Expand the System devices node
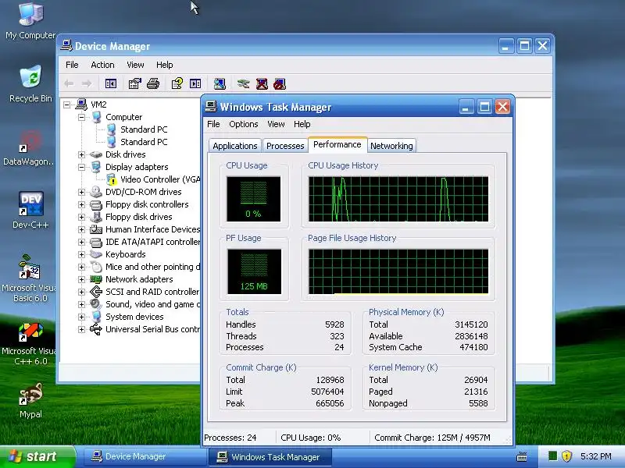Image resolution: width=625 pixels, height=468 pixels. 81,317
